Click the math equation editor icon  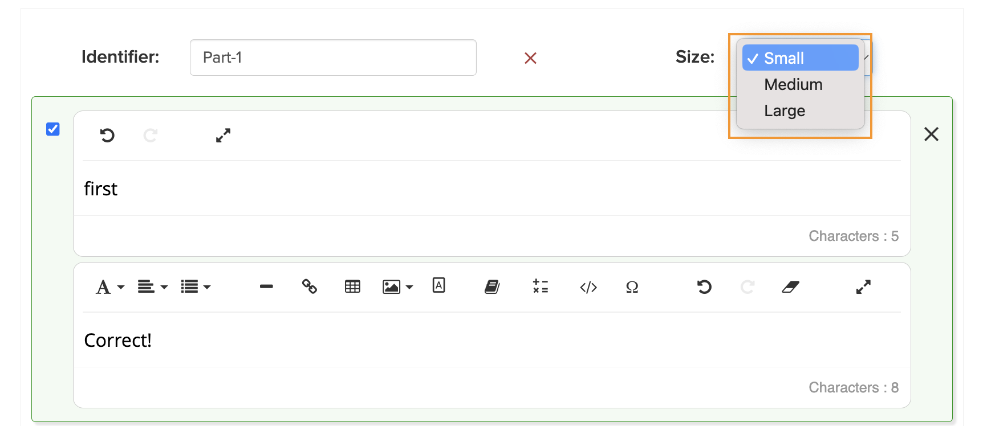[x=541, y=286]
